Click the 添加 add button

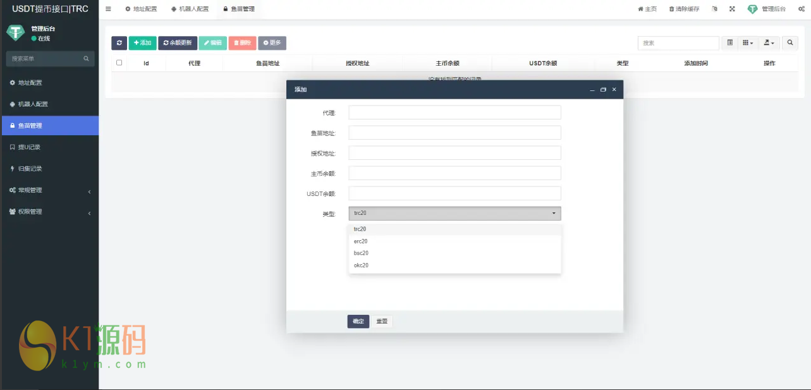[142, 43]
